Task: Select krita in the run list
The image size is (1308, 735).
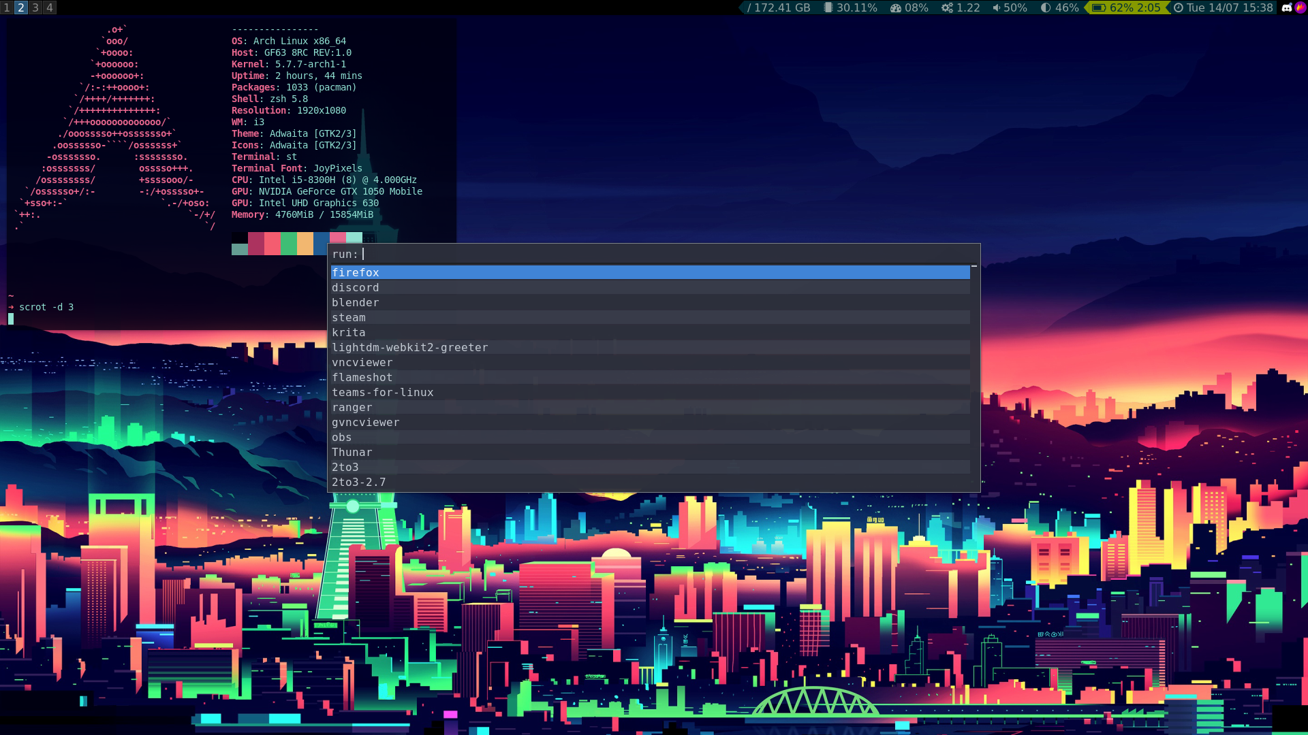Action: (x=650, y=332)
